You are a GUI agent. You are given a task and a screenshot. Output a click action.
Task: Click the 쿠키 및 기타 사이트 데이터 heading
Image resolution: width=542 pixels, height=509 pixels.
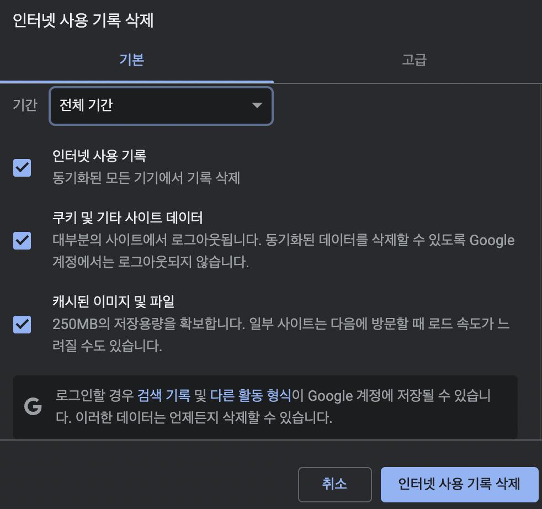127,218
